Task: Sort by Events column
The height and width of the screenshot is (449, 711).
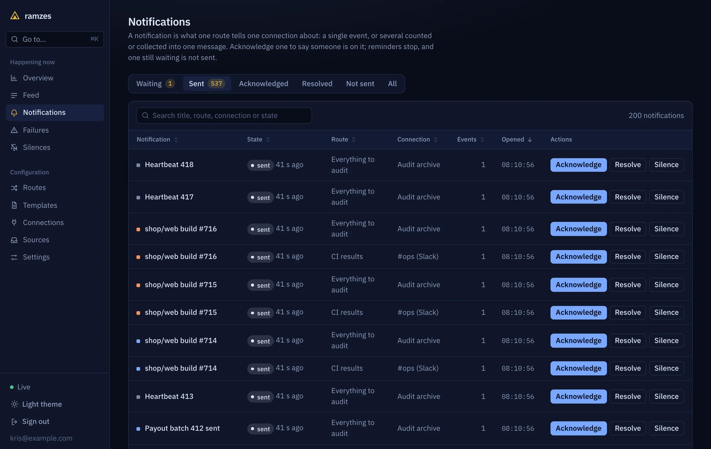Action: pyautogui.click(x=470, y=139)
